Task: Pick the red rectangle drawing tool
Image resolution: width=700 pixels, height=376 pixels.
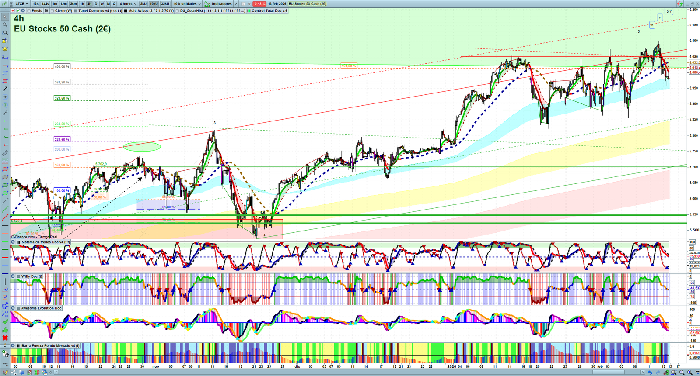Action: 5,81
